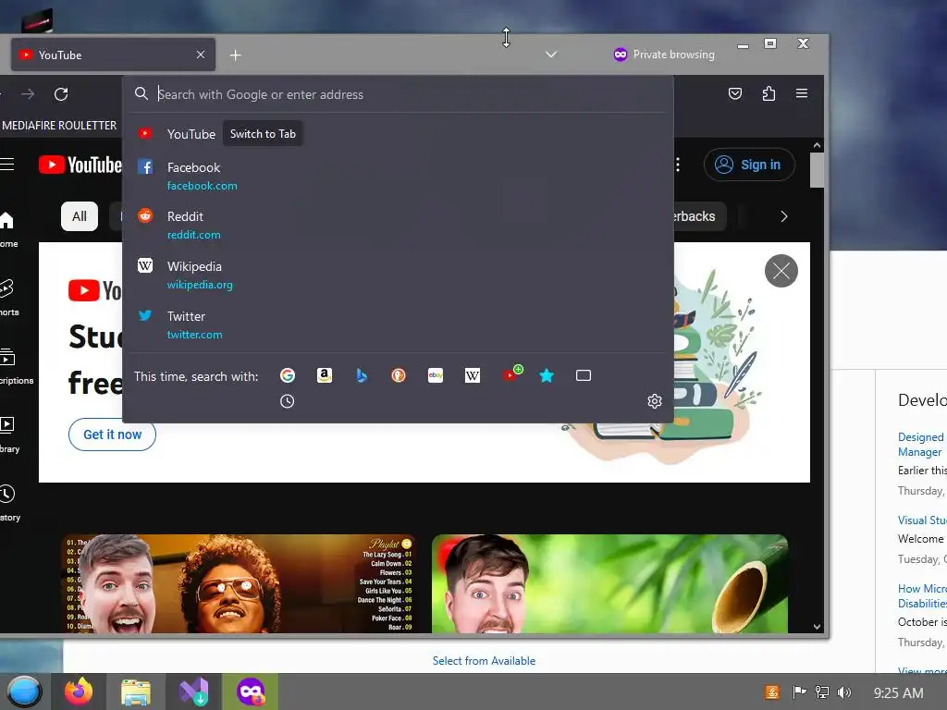
Task: Open the Firefox application menu
Action: (x=802, y=93)
